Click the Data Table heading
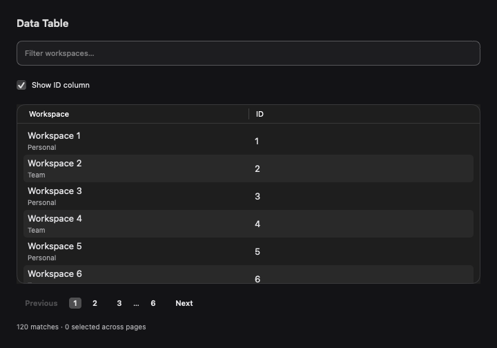 point(43,23)
